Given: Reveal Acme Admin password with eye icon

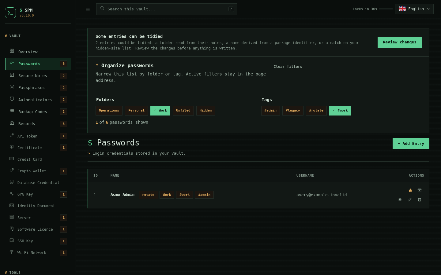Looking at the screenshot, I should point(400,200).
